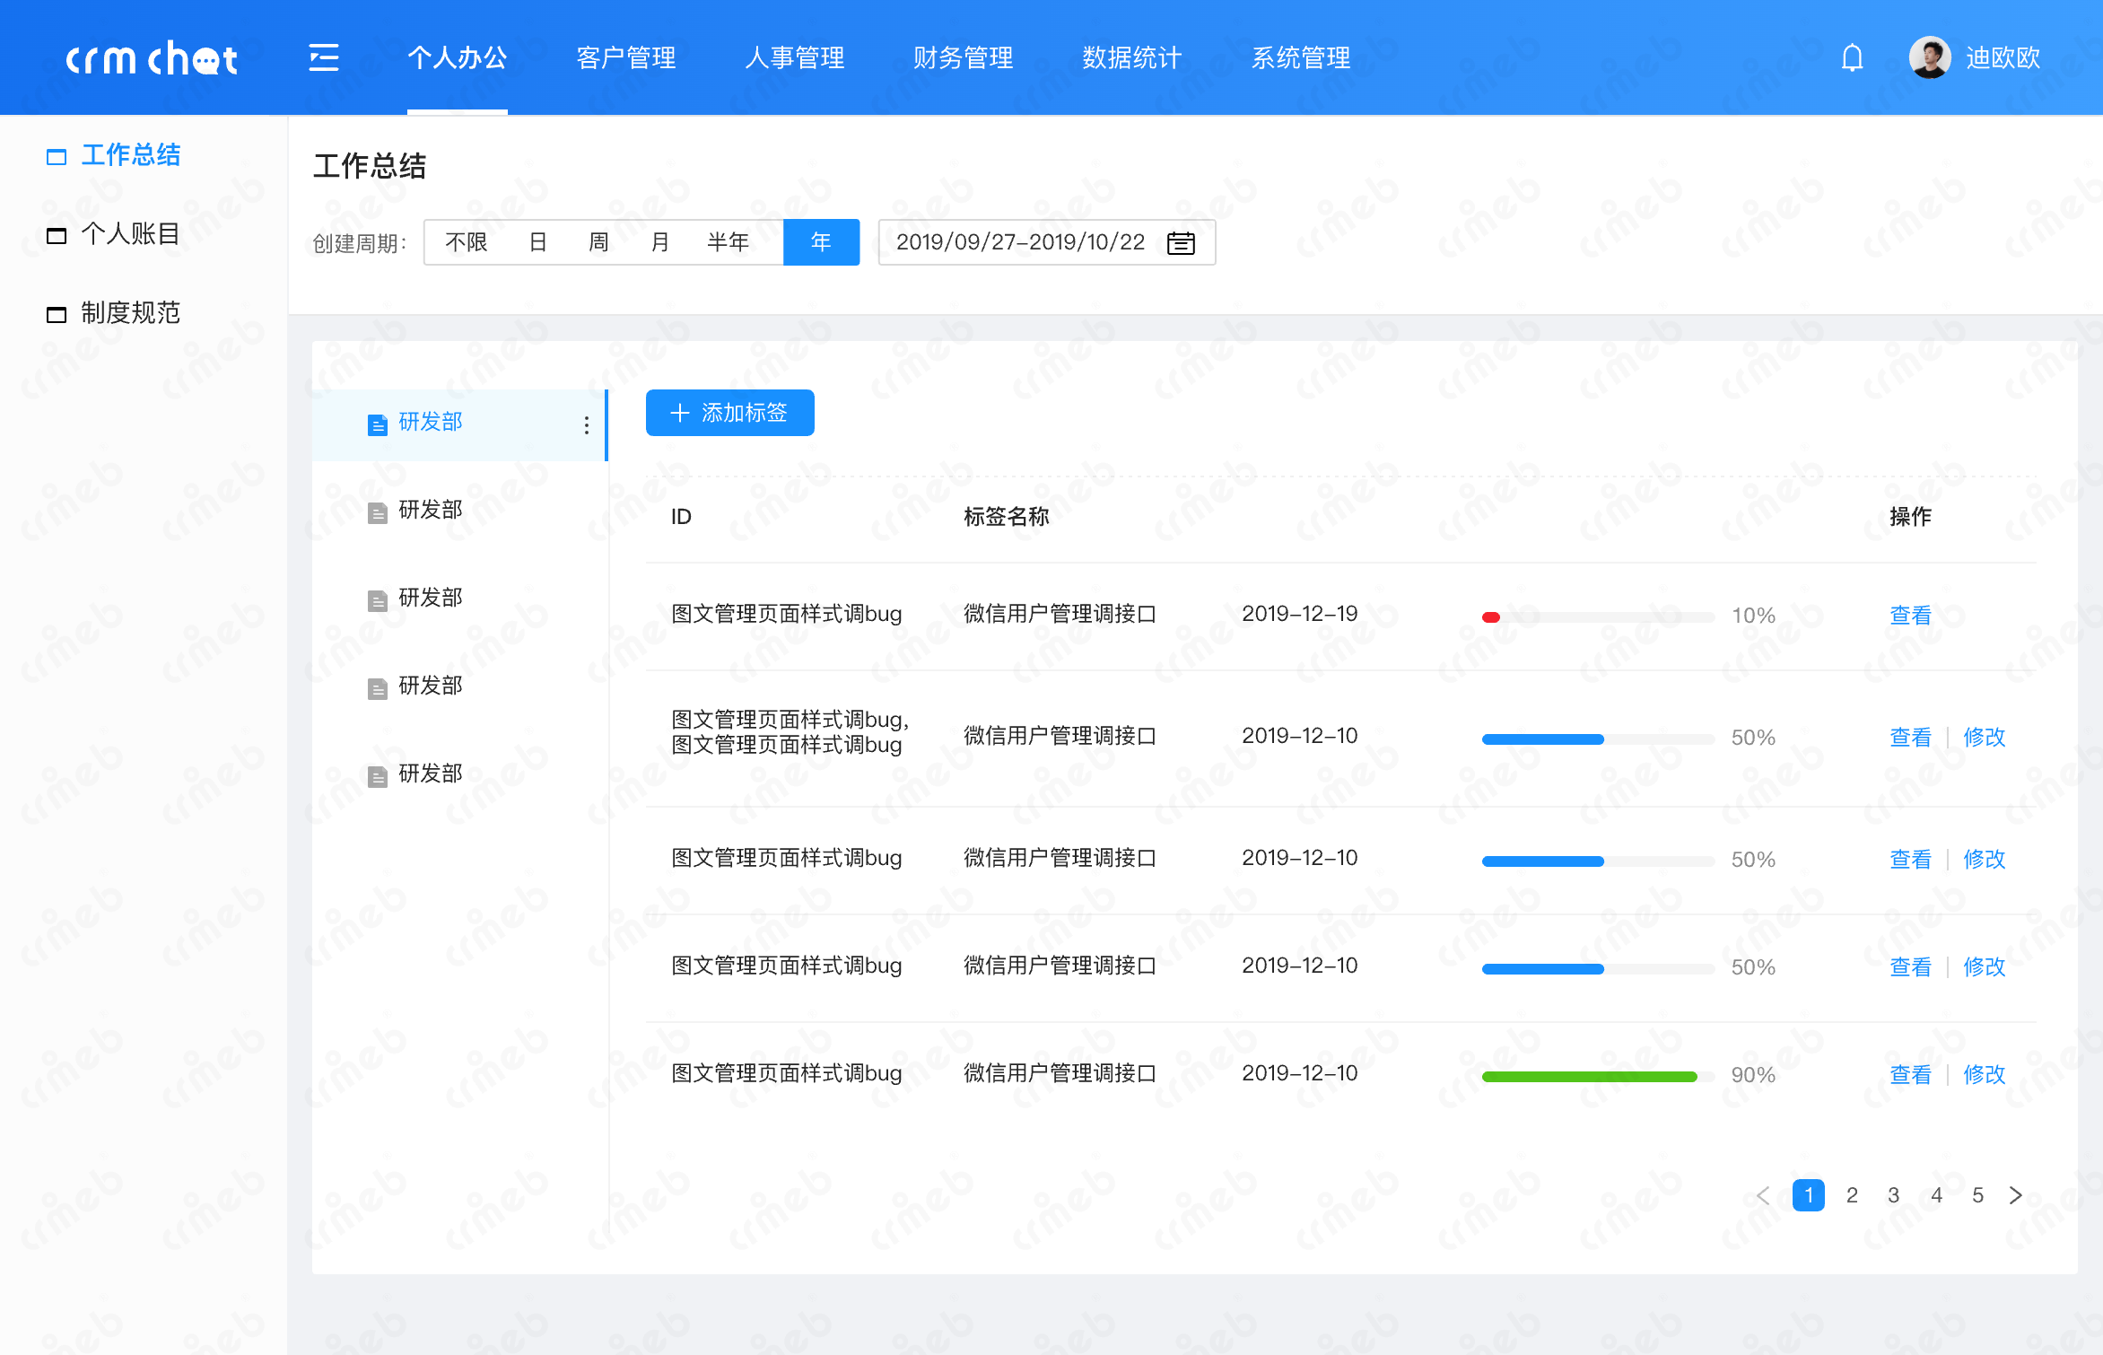This screenshot has width=2103, height=1355.
Task: Go to previous page arrow
Action: point(1763,1195)
